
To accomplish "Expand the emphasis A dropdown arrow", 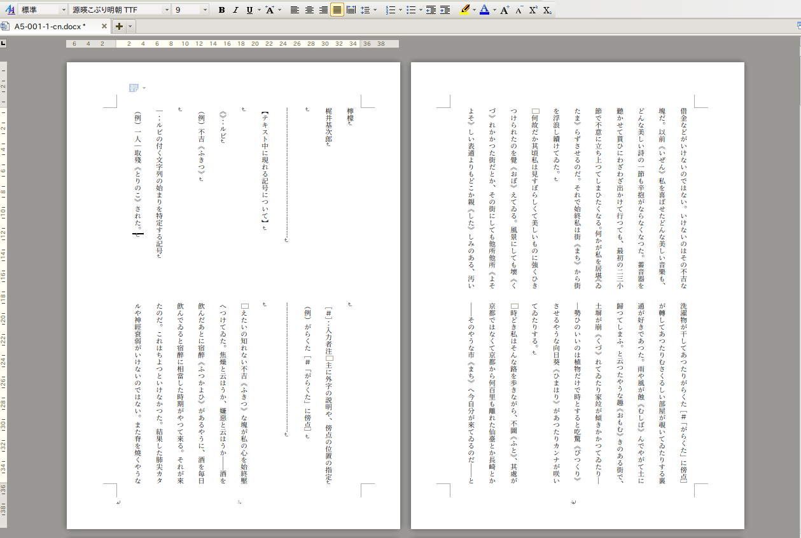I will [x=280, y=10].
